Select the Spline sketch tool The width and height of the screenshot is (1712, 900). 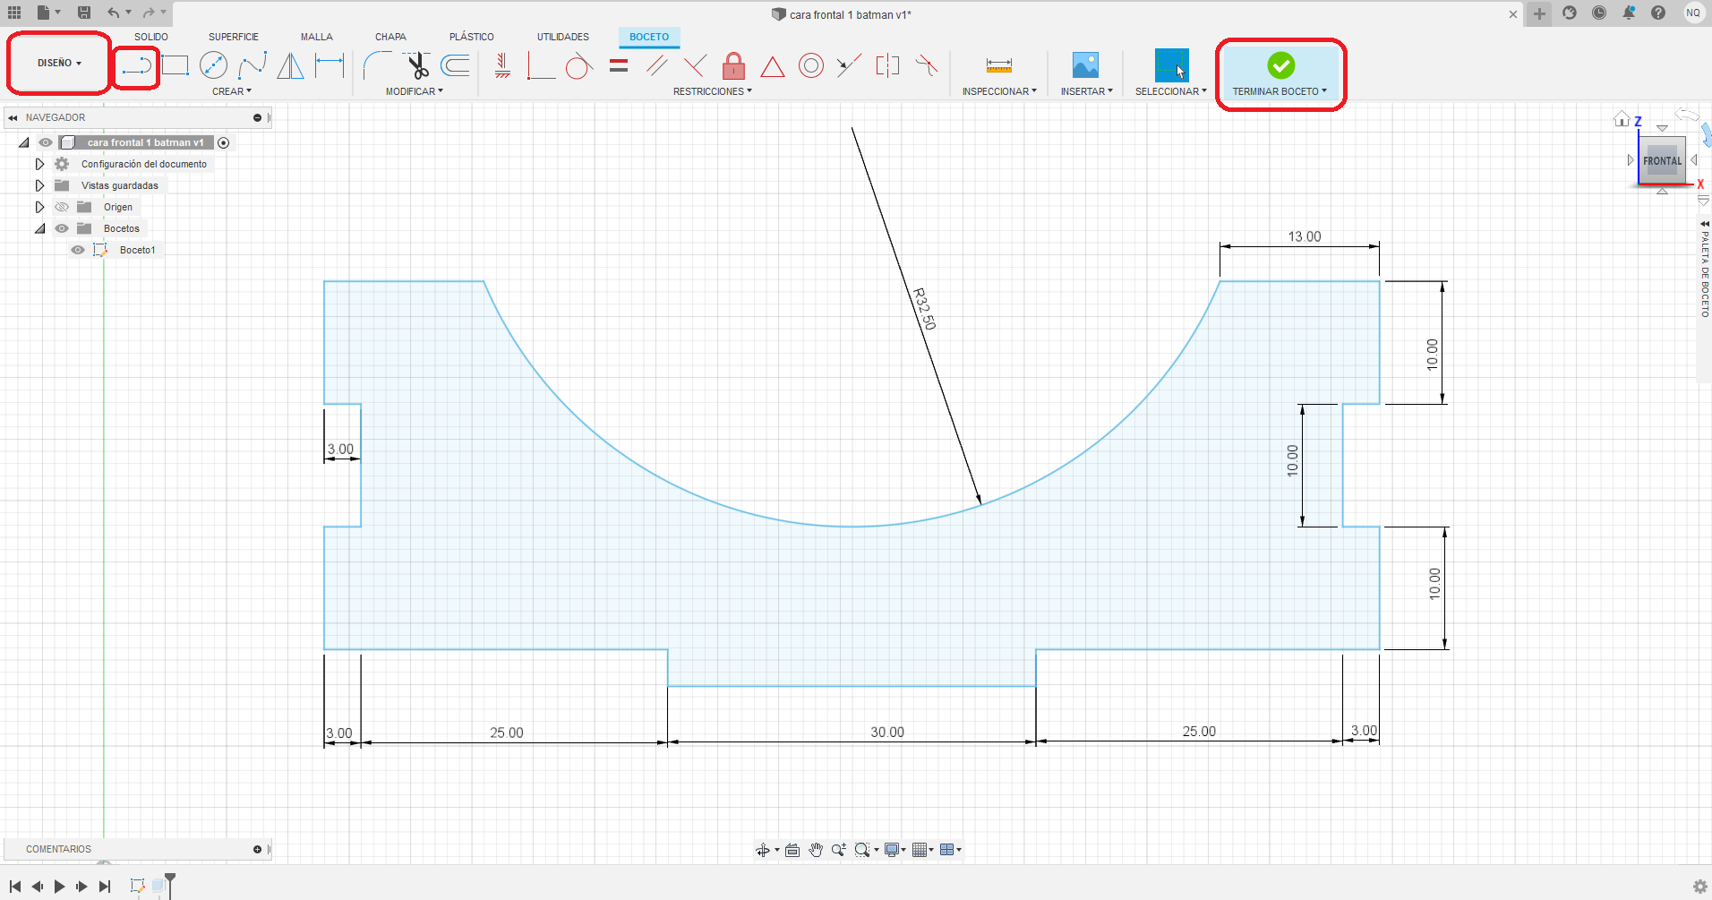click(x=253, y=65)
